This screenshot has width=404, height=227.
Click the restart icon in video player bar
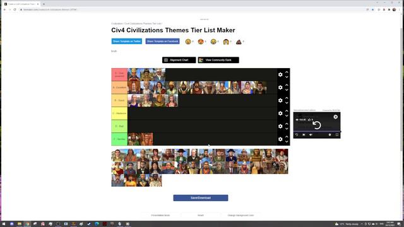click(297, 134)
